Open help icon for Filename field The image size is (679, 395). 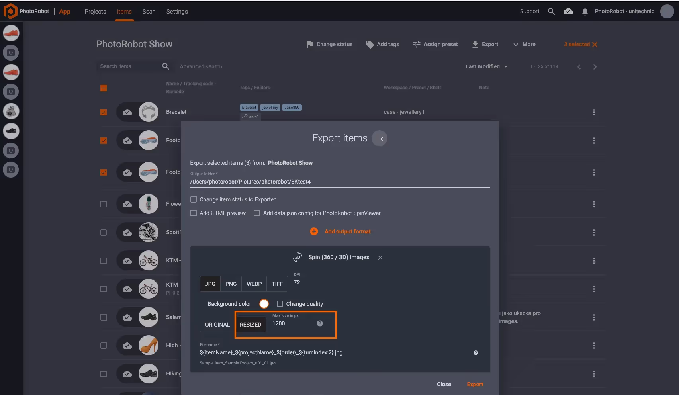click(475, 353)
